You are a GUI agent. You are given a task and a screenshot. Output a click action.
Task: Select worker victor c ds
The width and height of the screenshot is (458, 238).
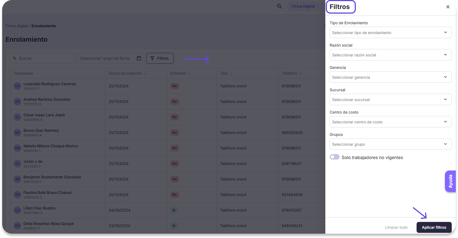(33, 161)
